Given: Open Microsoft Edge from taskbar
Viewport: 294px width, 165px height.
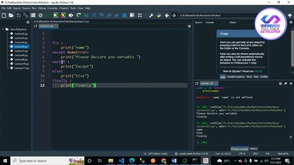Looking at the screenshot, I should [x=132, y=161].
